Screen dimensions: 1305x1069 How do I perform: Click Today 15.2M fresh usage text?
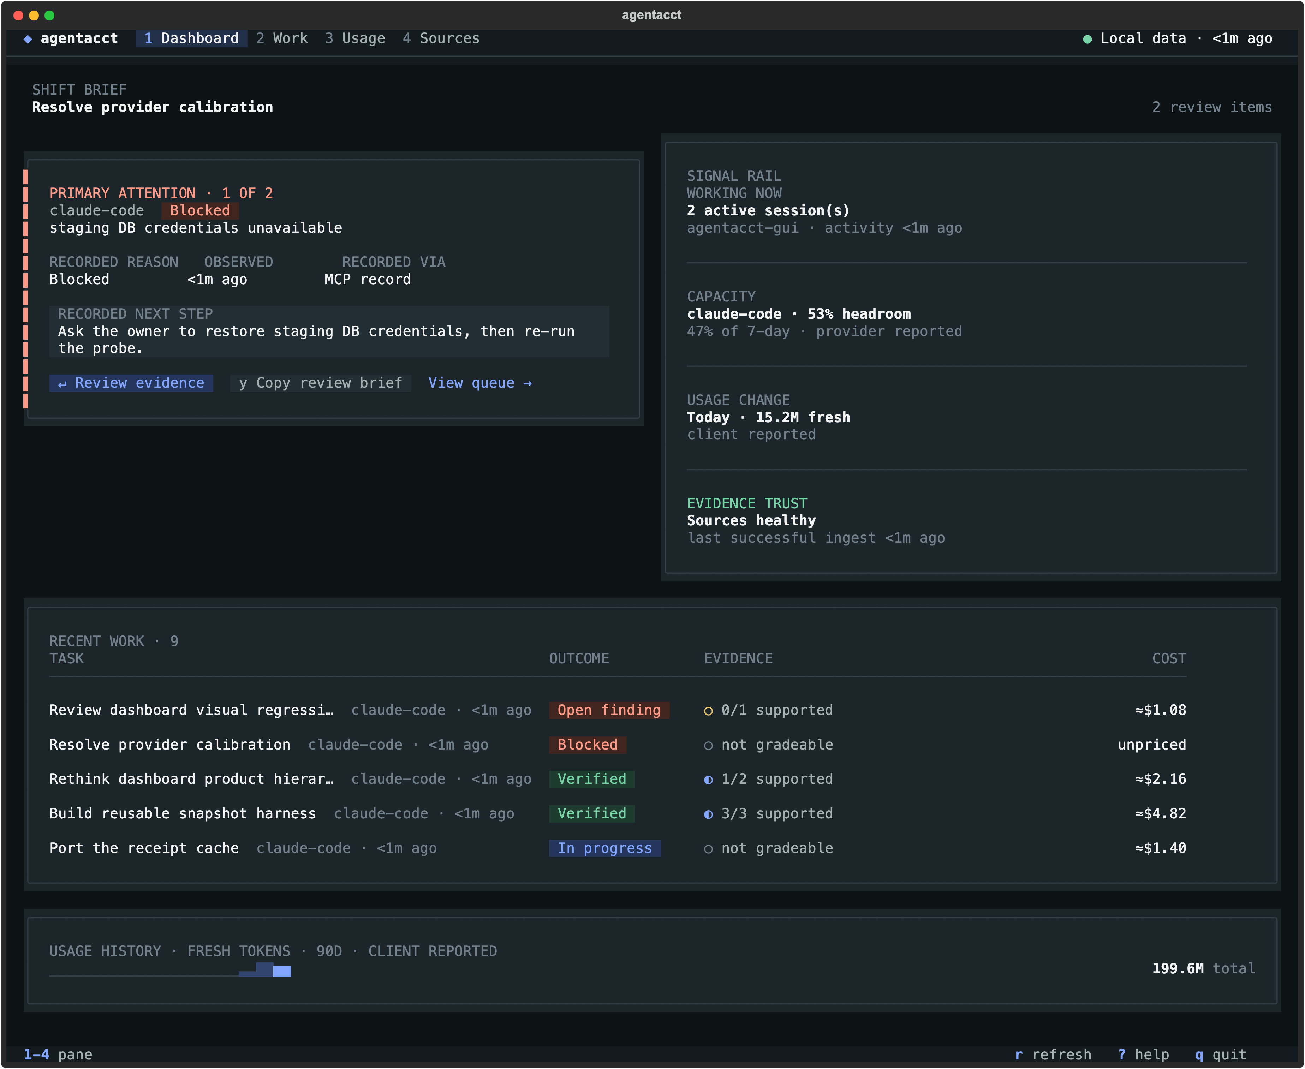point(768,418)
